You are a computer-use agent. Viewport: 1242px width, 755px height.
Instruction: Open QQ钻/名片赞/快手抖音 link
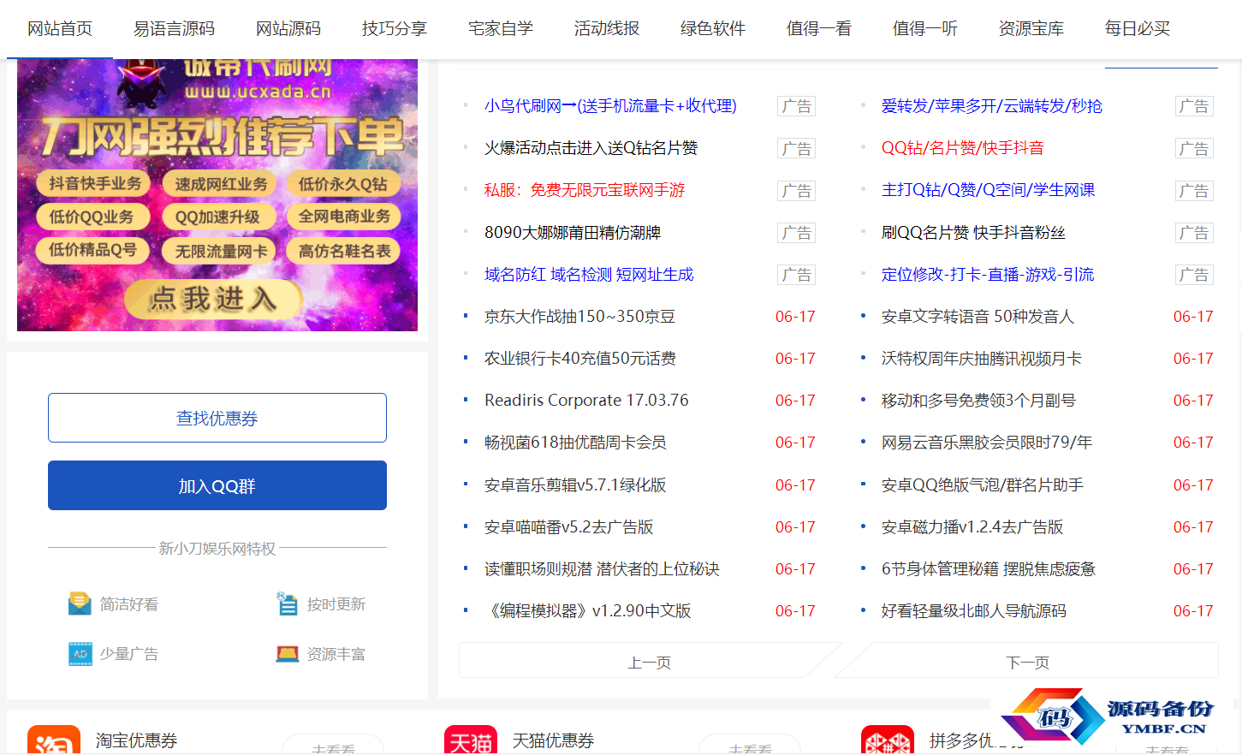pyautogui.click(x=963, y=147)
